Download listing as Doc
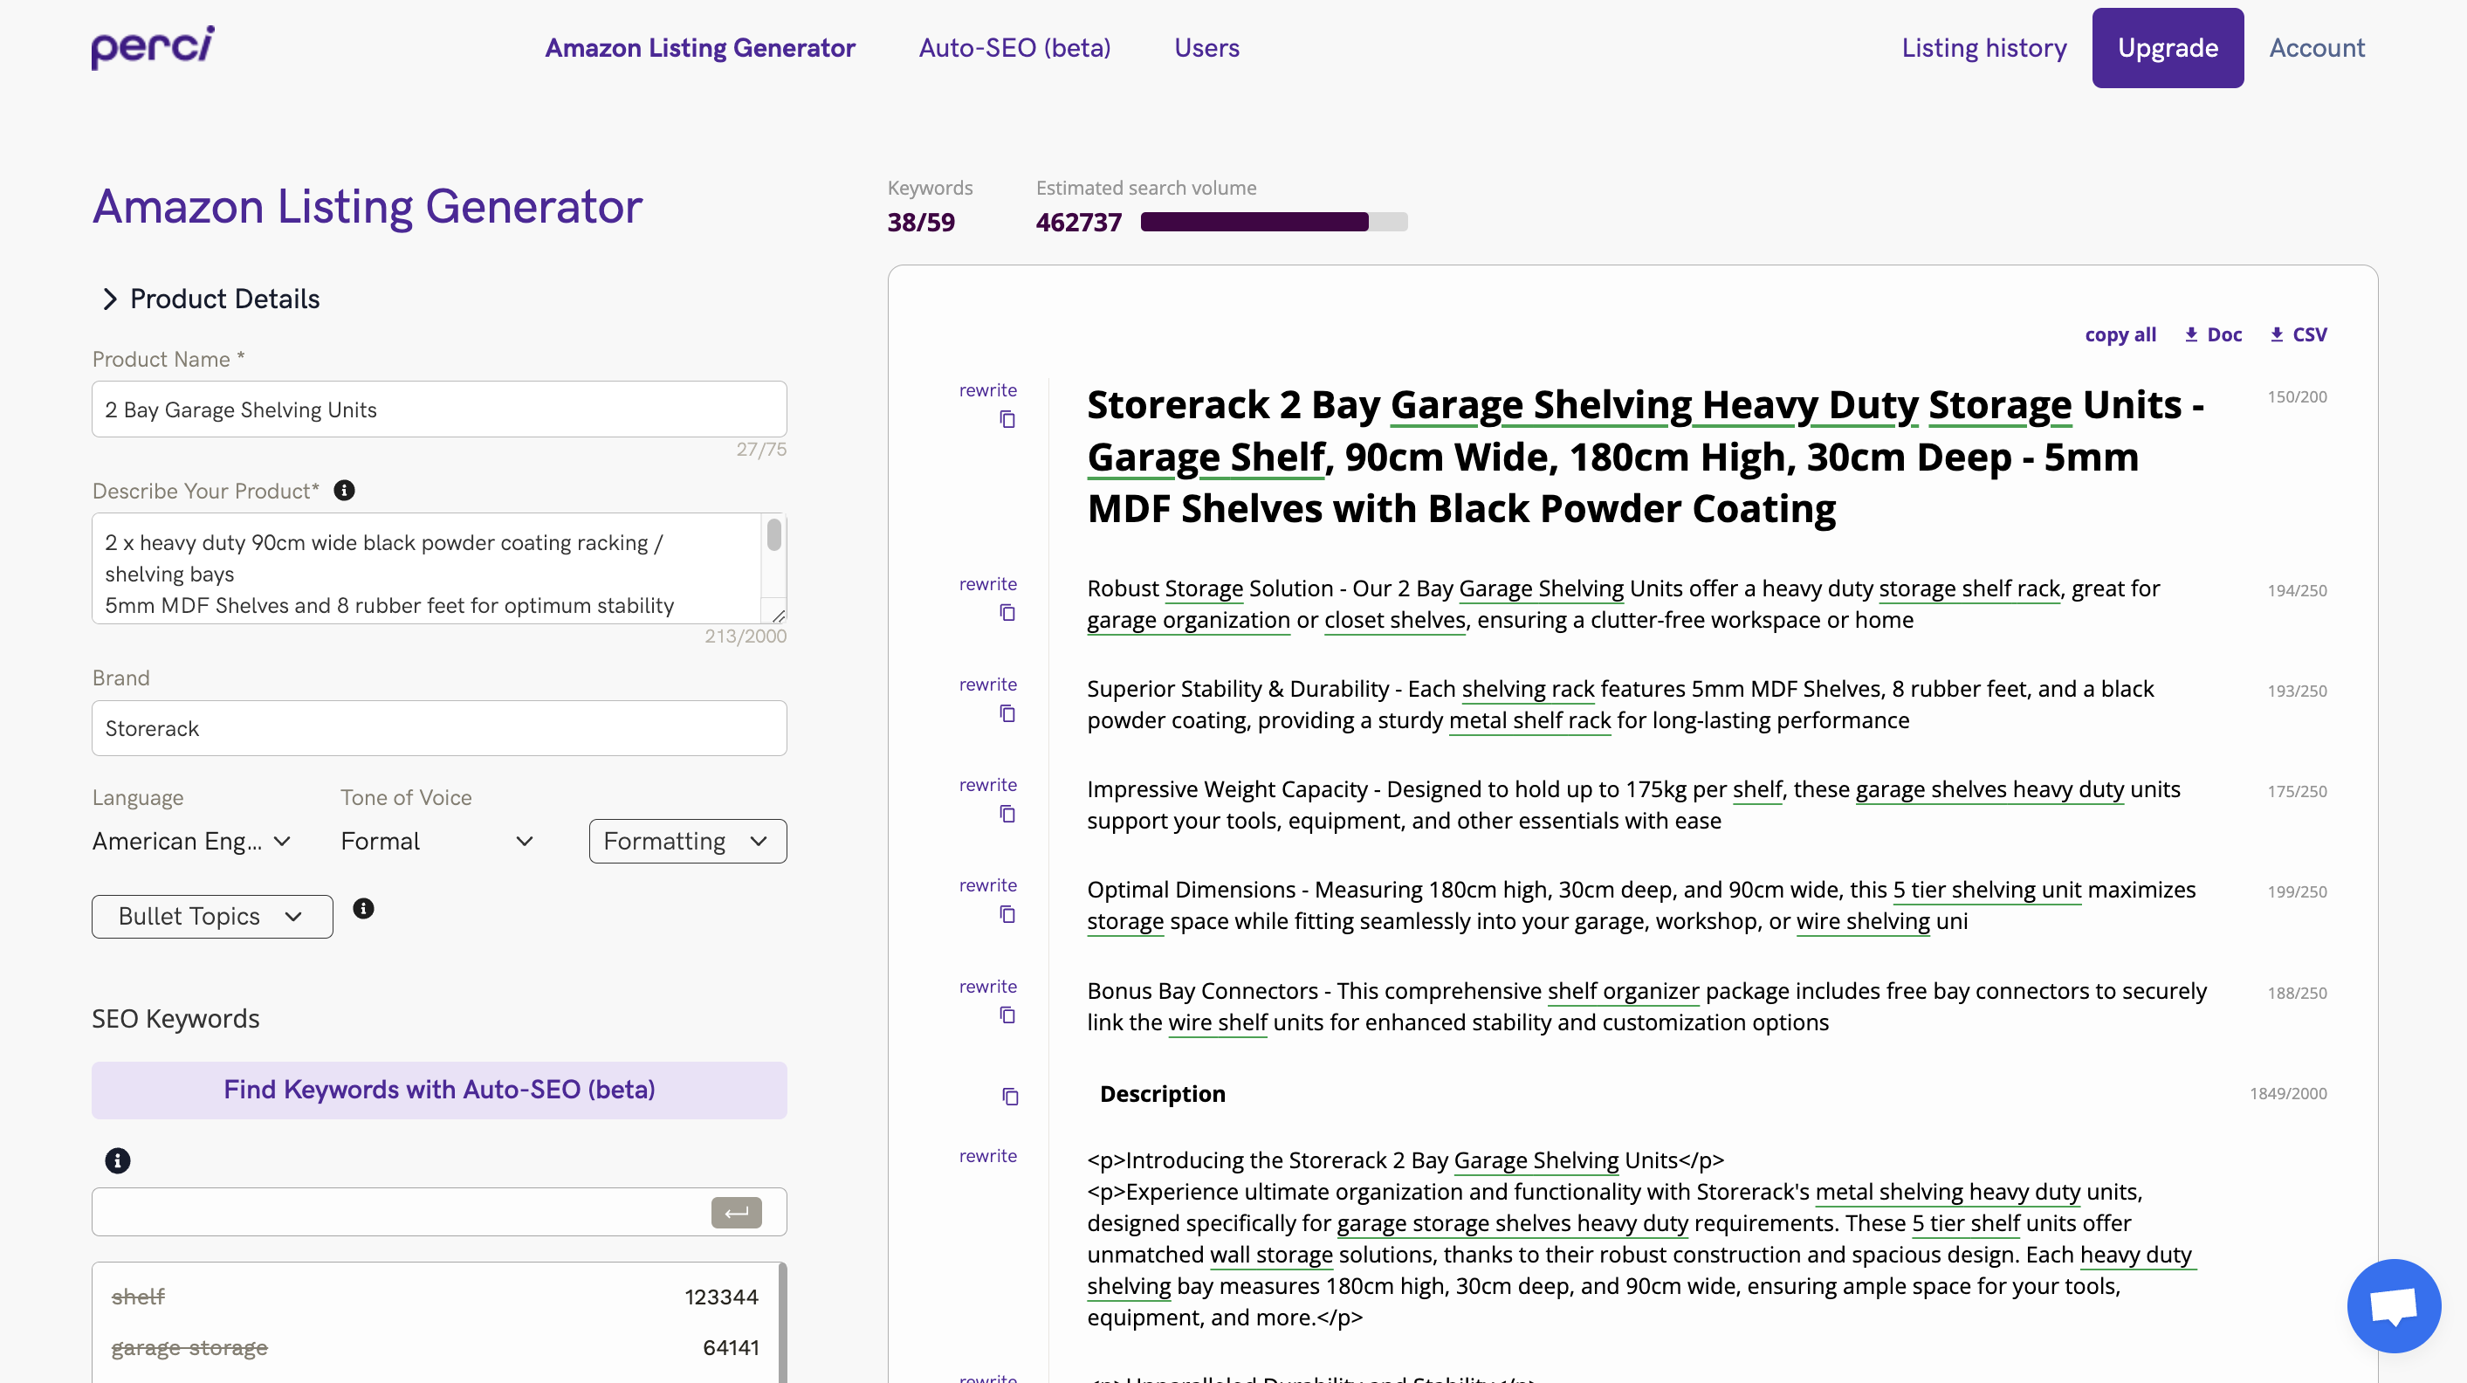Viewport: 2467px width, 1383px height. coord(2213,334)
